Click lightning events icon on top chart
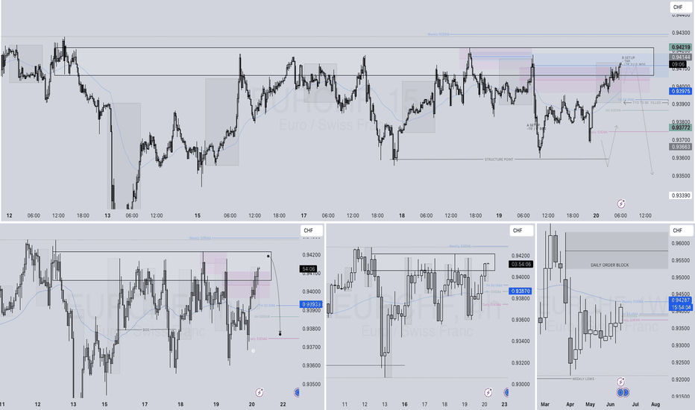Screen dimensions: 695x410 621,204
